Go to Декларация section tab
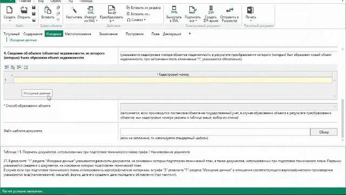Screen dimensions: 346x195 click(x=172, y=34)
